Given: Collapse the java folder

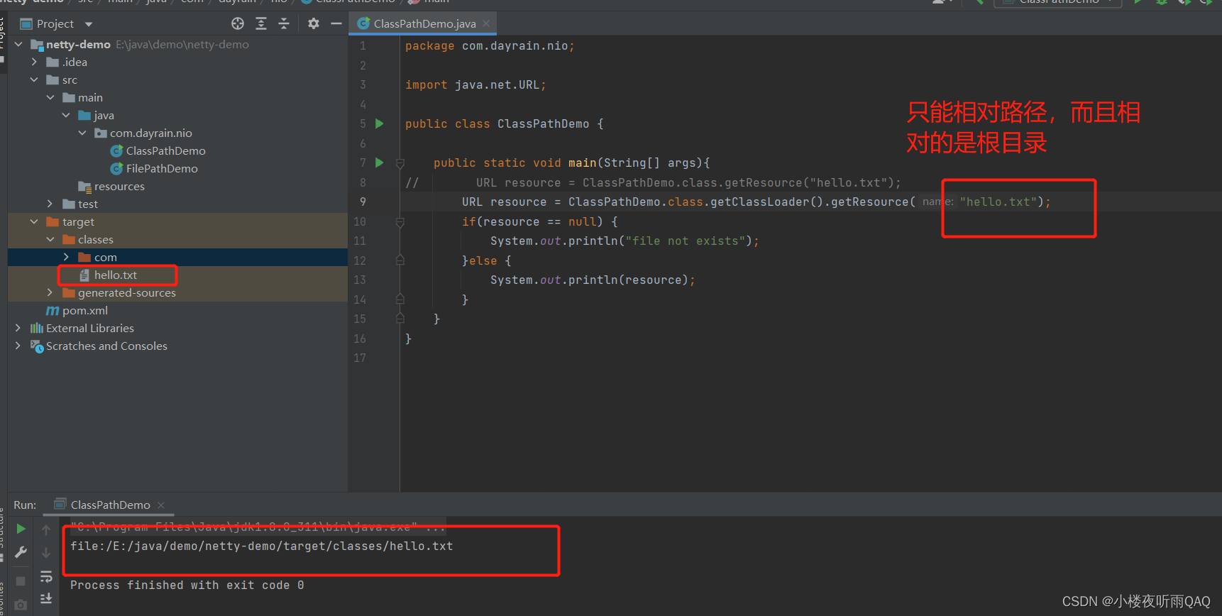Looking at the screenshot, I should [66, 115].
